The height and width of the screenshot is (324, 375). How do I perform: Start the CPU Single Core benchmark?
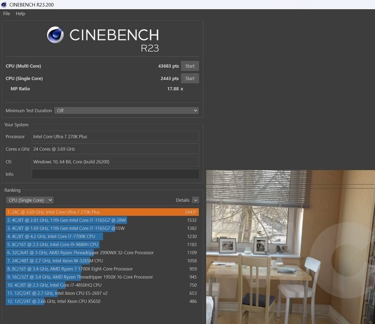190,78
